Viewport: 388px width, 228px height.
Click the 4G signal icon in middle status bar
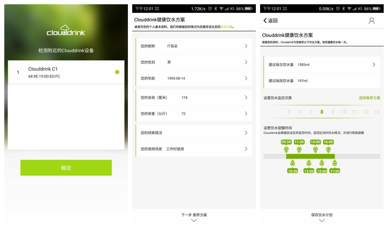229,9
